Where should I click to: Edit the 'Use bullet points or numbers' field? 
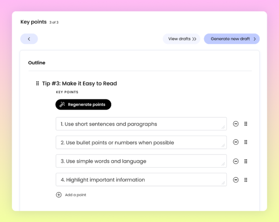point(141,143)
